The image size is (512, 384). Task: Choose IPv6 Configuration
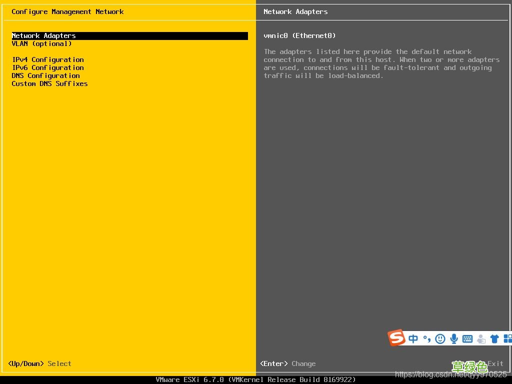click(x=48, y=68)
